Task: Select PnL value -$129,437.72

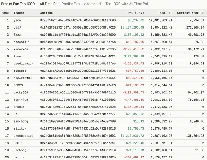Action: click(133, 64)
